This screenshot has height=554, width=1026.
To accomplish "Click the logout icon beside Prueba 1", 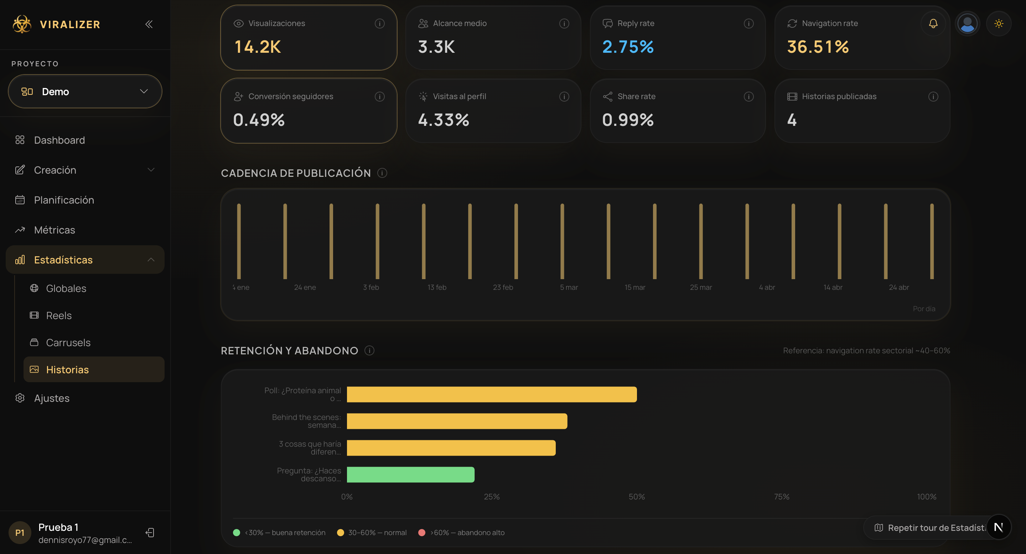I will click(150, 533).
